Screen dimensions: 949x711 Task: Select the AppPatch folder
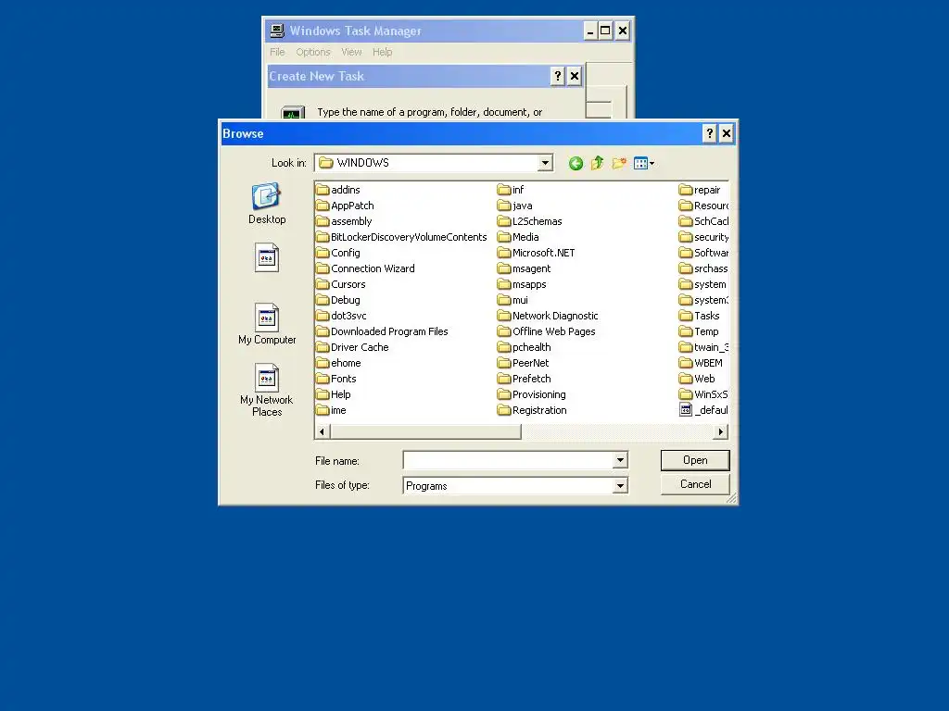click(345, 206)
